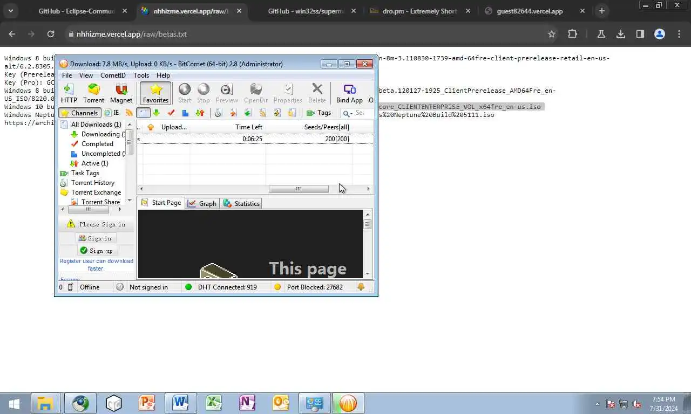Click the Torrent toolbar button
This screenshot has width=691, height=414.
point(93,93)
